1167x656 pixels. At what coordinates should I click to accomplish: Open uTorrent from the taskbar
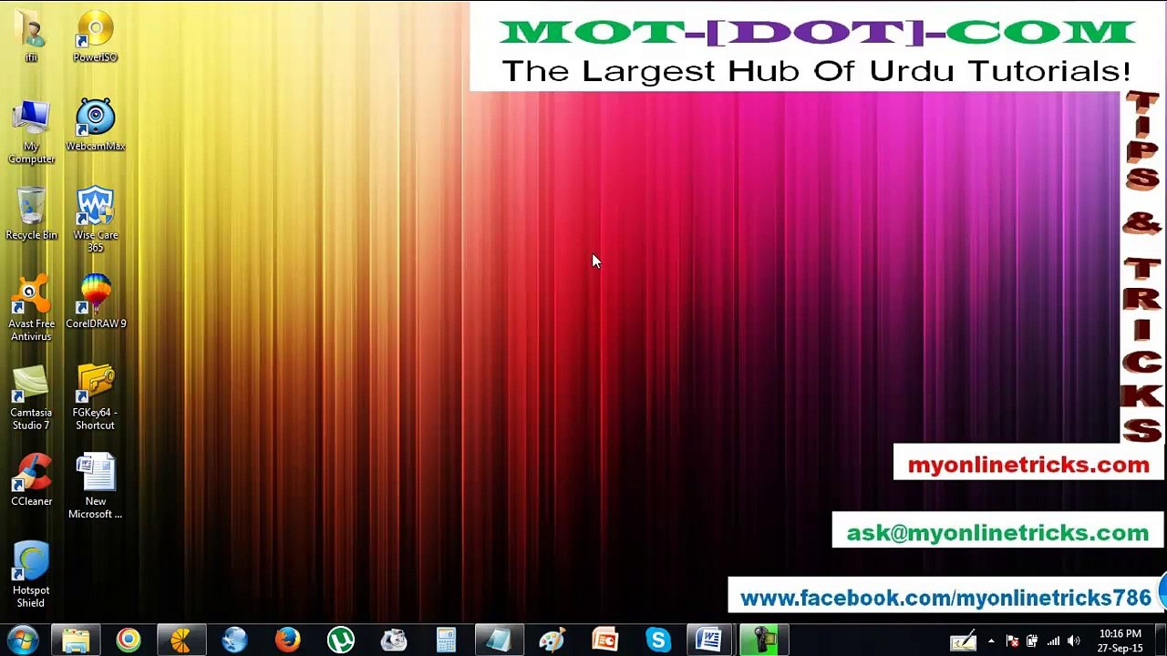click(340, 641)
